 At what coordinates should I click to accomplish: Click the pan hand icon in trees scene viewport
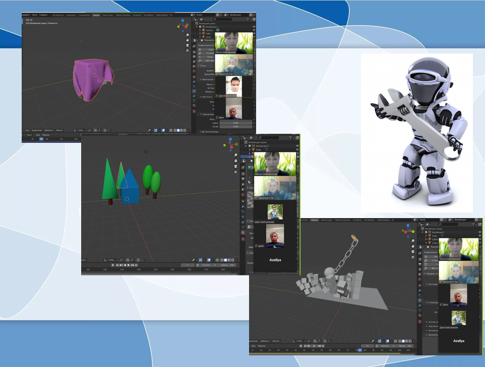tap(235, 162)
